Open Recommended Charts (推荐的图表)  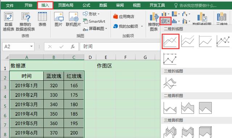click(x=154, y=22)
